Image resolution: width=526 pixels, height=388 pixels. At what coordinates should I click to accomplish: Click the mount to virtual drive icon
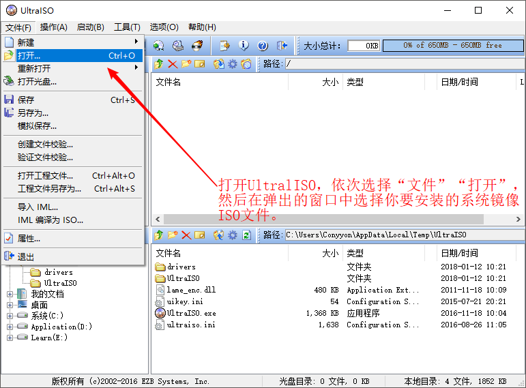pos(178,46)
